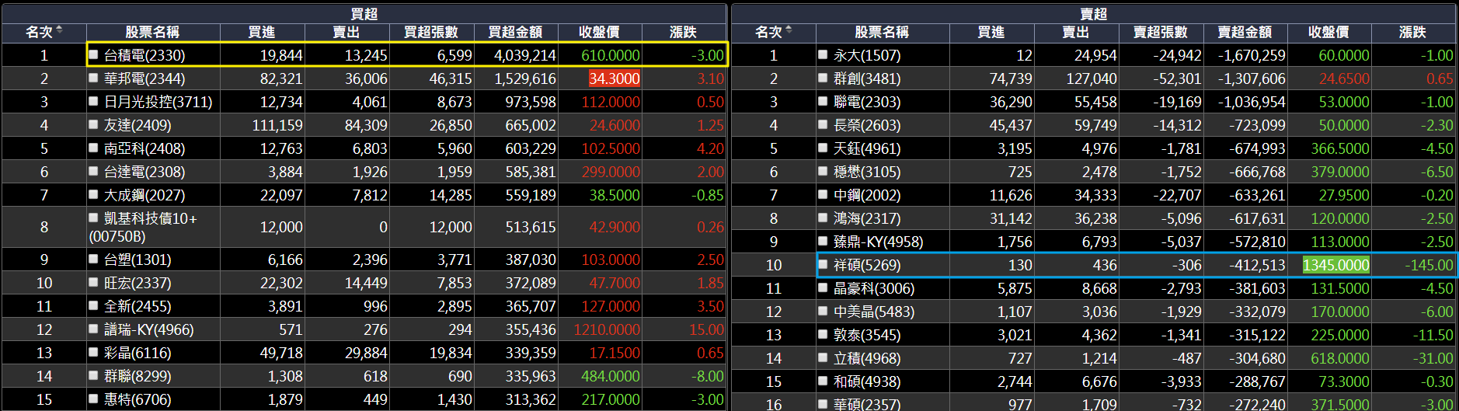Click change value -145.00

[x=1429, y=265]
